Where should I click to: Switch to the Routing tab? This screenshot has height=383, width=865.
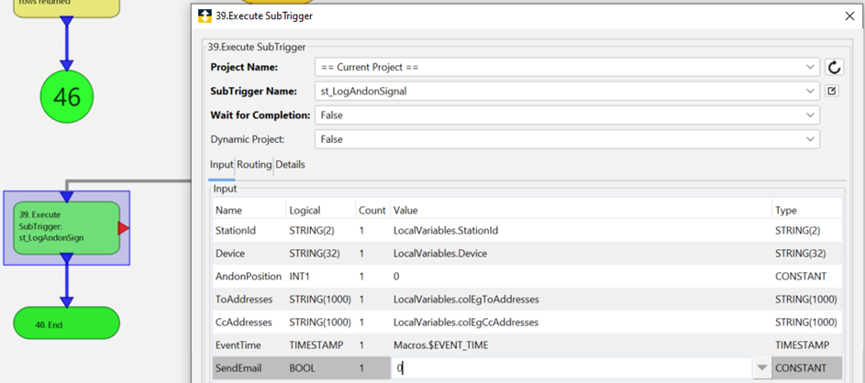pos(254,165)
